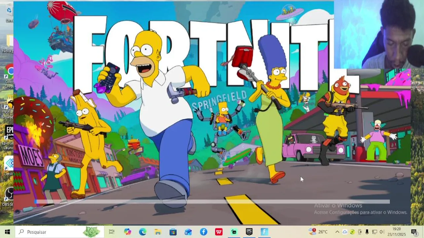Open File Explorer from taskbar
424x238 pixels.
point(158,232)
